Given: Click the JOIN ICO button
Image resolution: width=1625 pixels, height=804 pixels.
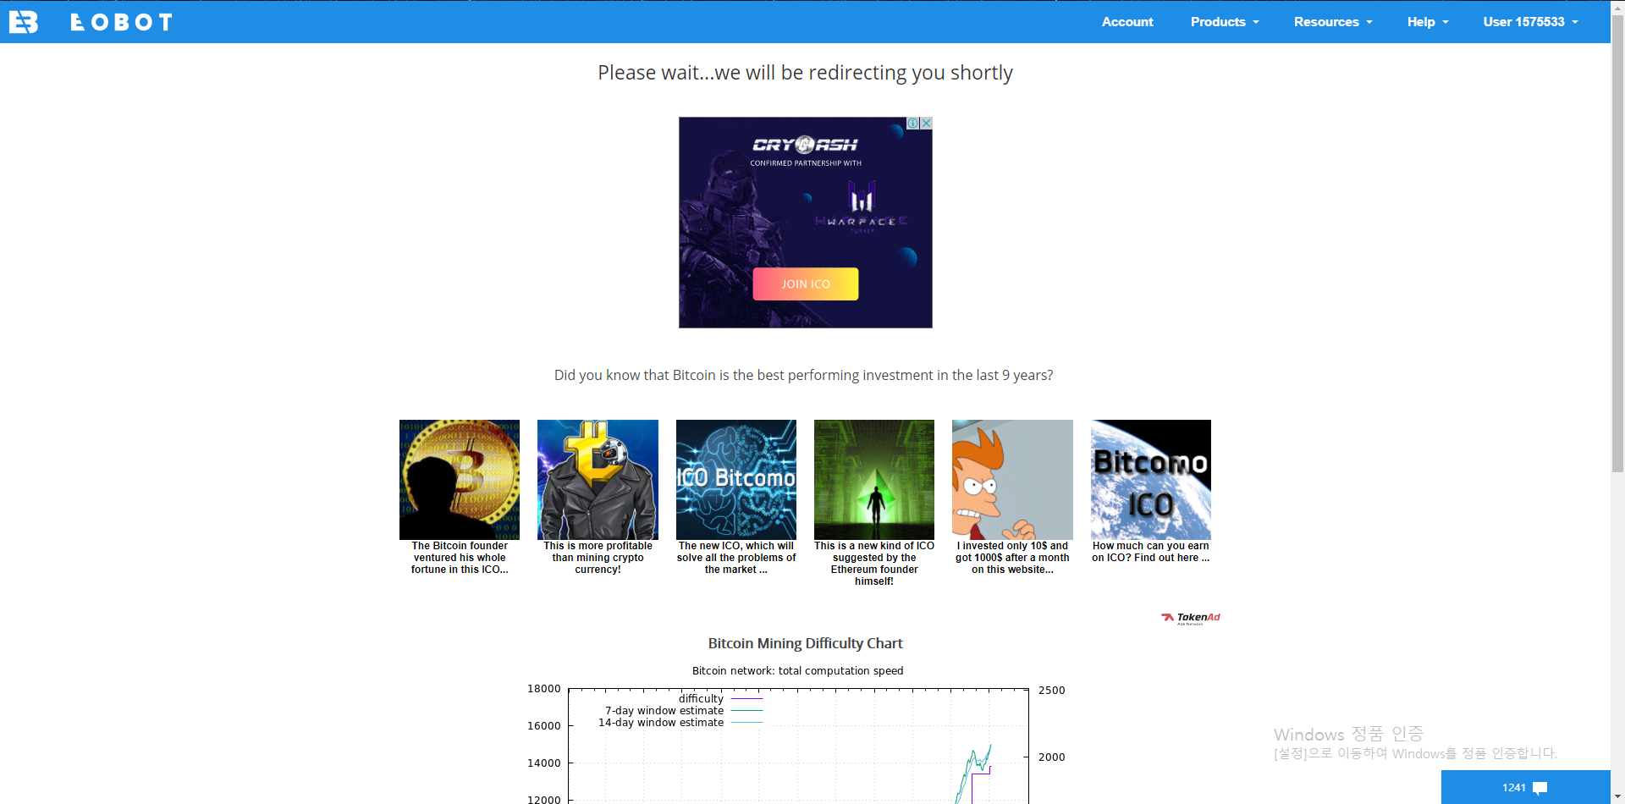Looking at the screenshot, I should pos(806,284).
